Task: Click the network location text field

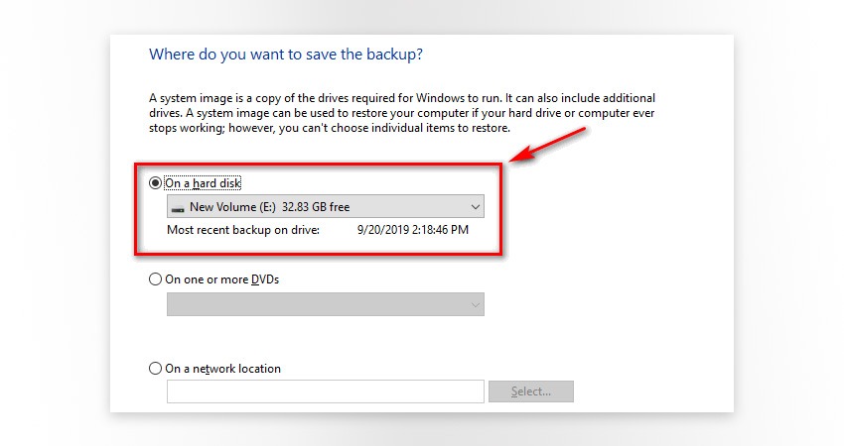Action: [x=325, y=391]
